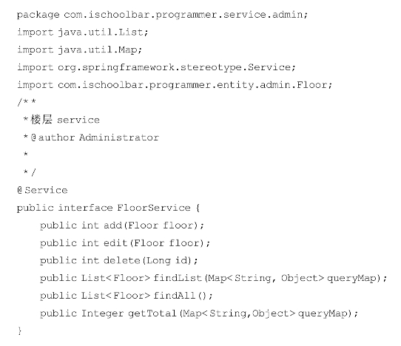
Task: Click the springframework Service import line
Action: click(156, 67)
